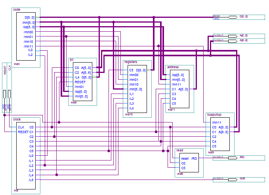Select the A[8..6] output pin symbol
This screenshot has width=269, height=195.
click(x=233, y=41)
